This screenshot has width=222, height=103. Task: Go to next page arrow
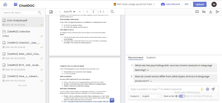(x=104, y=12)
